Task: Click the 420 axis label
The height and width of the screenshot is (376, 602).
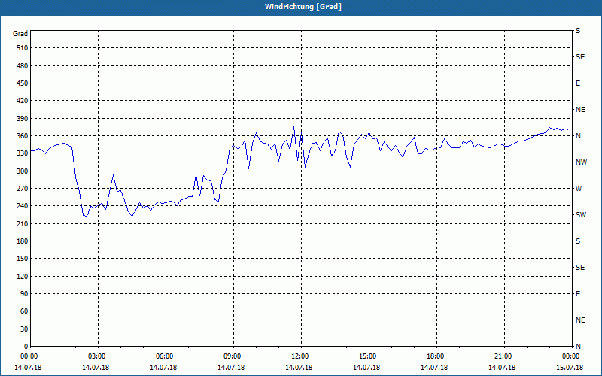Action: (x=22, y=101)
